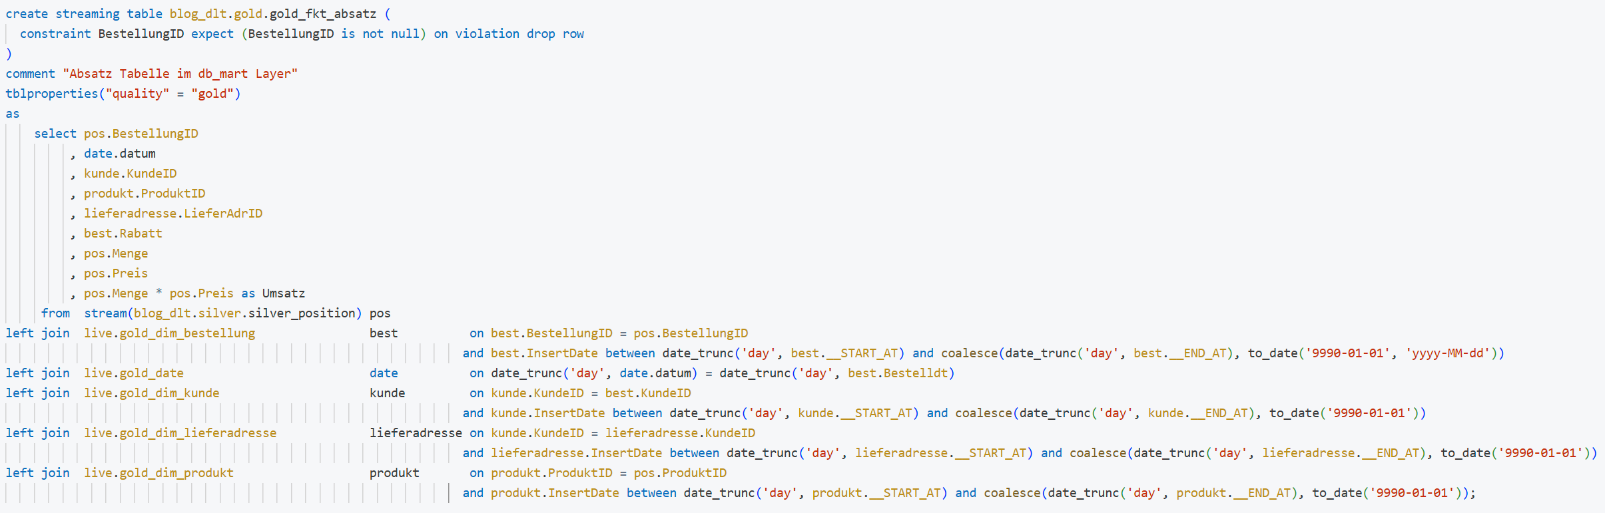Click the live.gold_dim_kunde table reference

pos(151,393)
